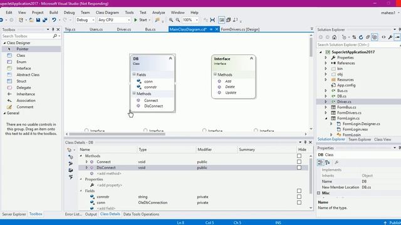
Task: Click the Save icon in toolbar
Action: click(x=38, y=20)
